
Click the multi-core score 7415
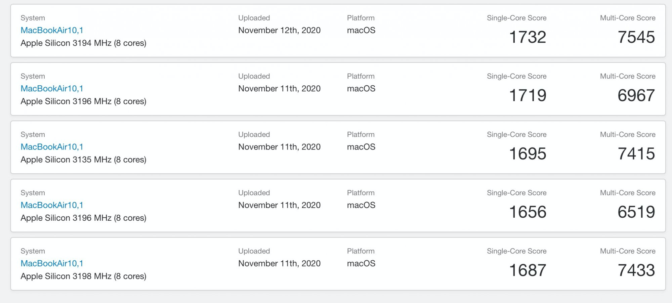pyautogui.click(x=636, y=154)
